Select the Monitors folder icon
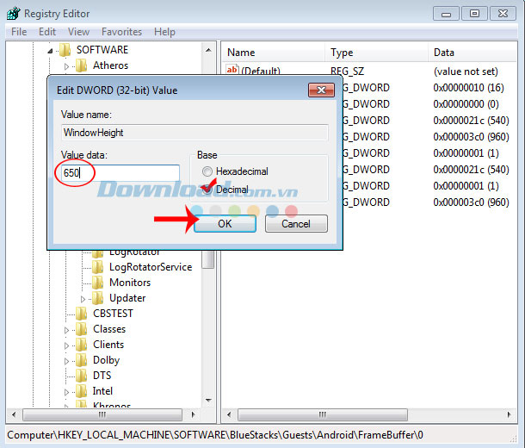The height and width of the screenshot is (448, 525). click(98, 283)
